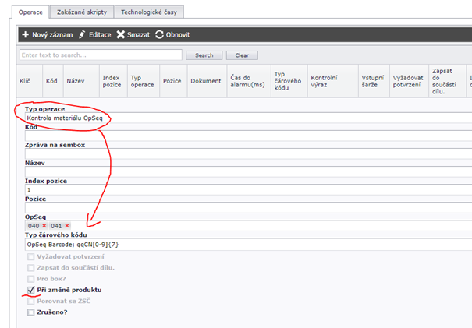Click the plus icon for Nový záznam
The height and width of the screenshot is (328, 472).
pos(26,35)
